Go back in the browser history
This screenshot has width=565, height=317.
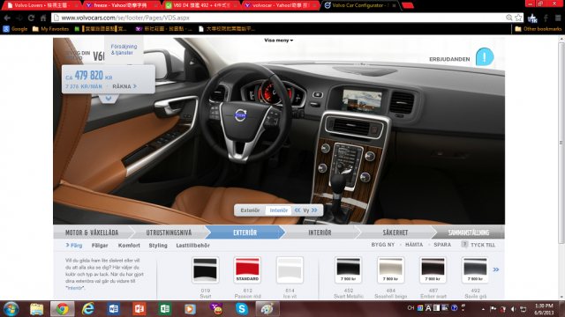(x=7, y=18)
